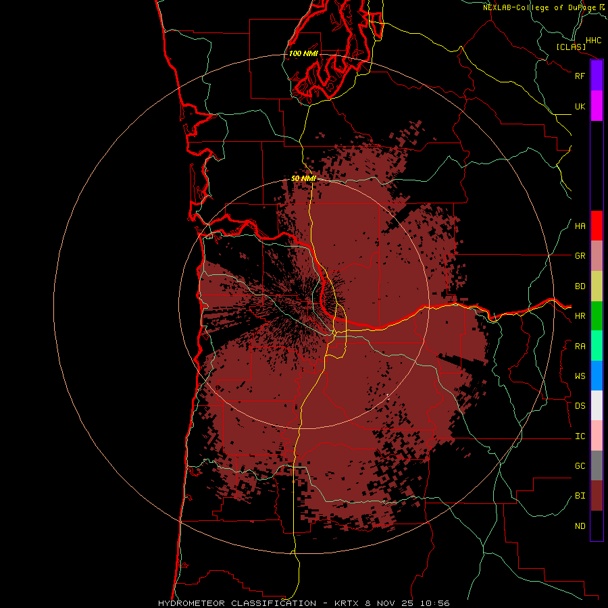Click the WS blue legend swatch
This screenshot has width=608, height=608.
[x=597, y=376]
